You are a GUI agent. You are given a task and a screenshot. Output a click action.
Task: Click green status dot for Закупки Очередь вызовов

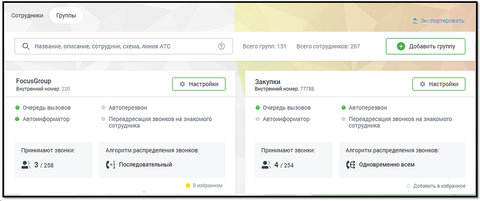pos(258,107)
